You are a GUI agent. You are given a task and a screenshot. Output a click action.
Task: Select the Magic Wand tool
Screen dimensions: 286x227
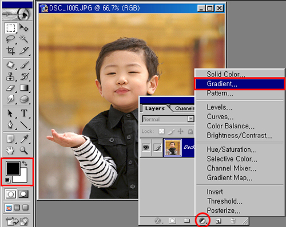tap(24, 39)
